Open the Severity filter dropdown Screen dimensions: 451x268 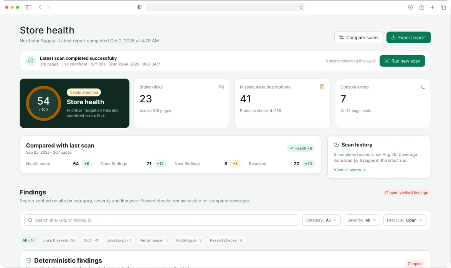point(362,220)
